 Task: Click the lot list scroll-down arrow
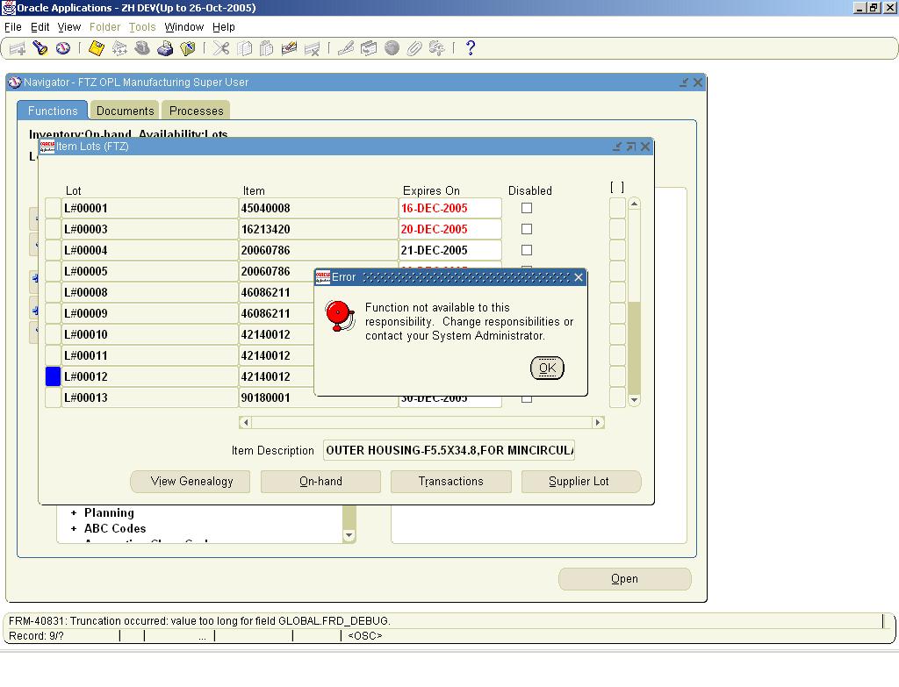634,400
